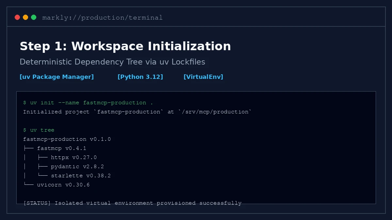This screenshot has height=220, width=392.
Task: Click the '$ uv tree' command line
Action: tap(39, 130)
